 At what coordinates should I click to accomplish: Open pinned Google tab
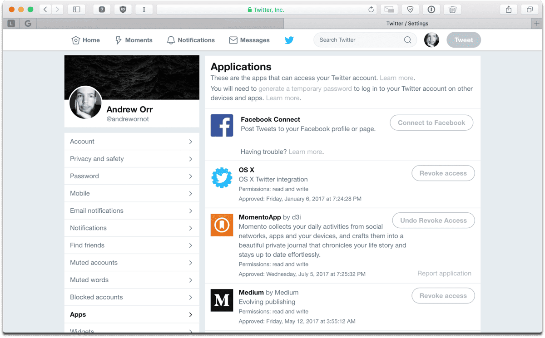tap(28, 24)
